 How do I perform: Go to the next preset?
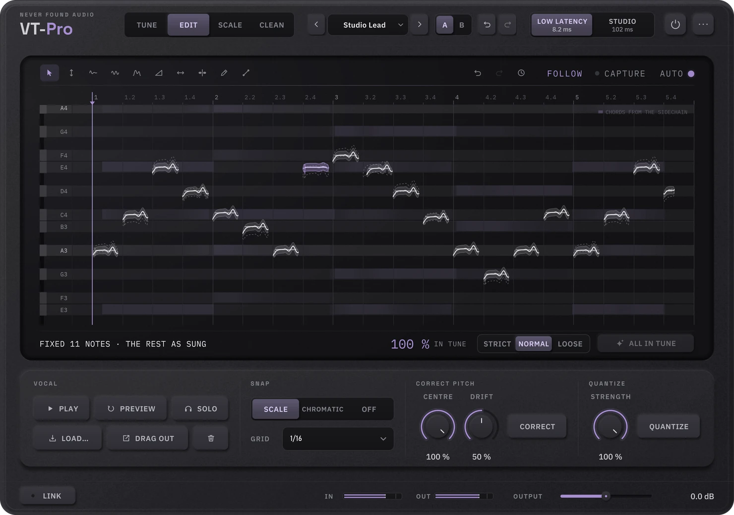[420, 25]
